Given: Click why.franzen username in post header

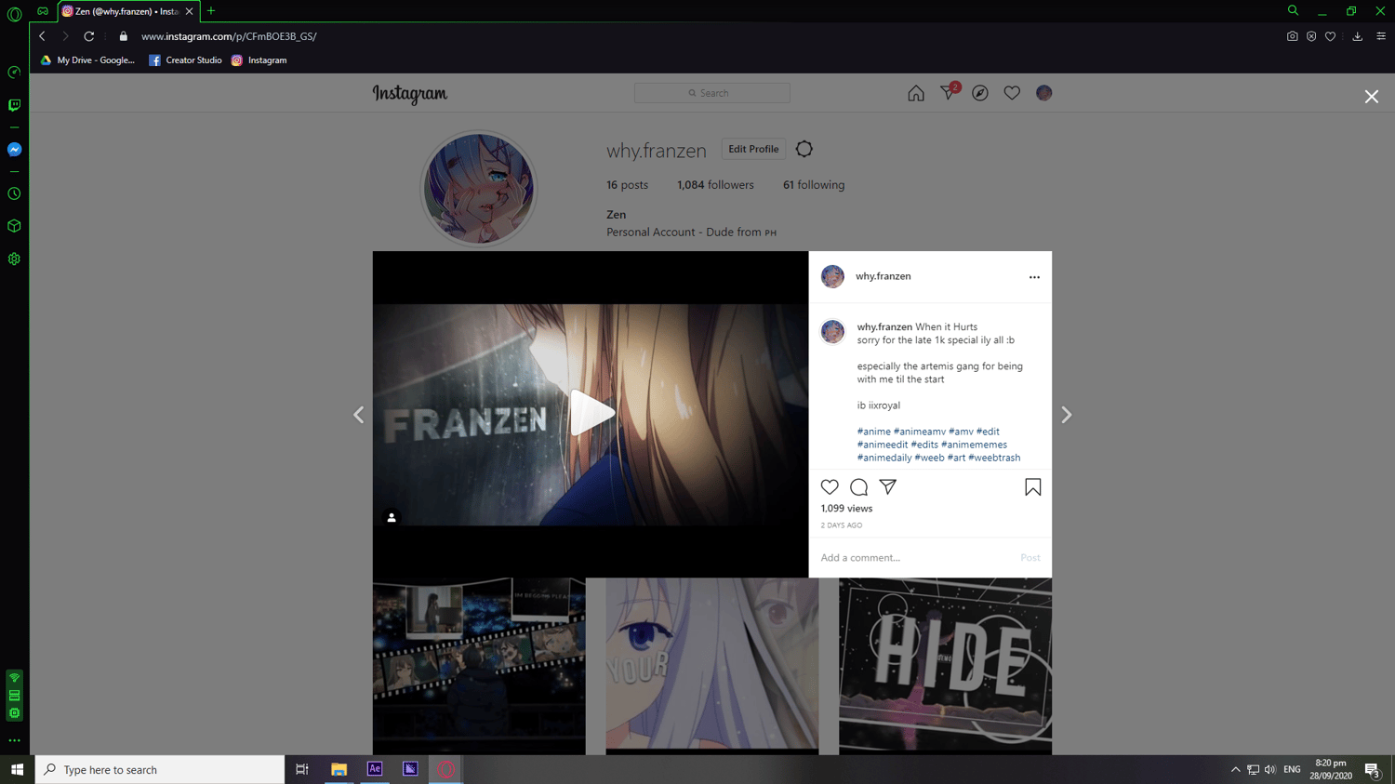Looking at the screenshot, I should click(883, 276).
